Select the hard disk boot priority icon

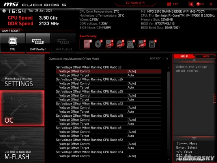click(88, 44)
